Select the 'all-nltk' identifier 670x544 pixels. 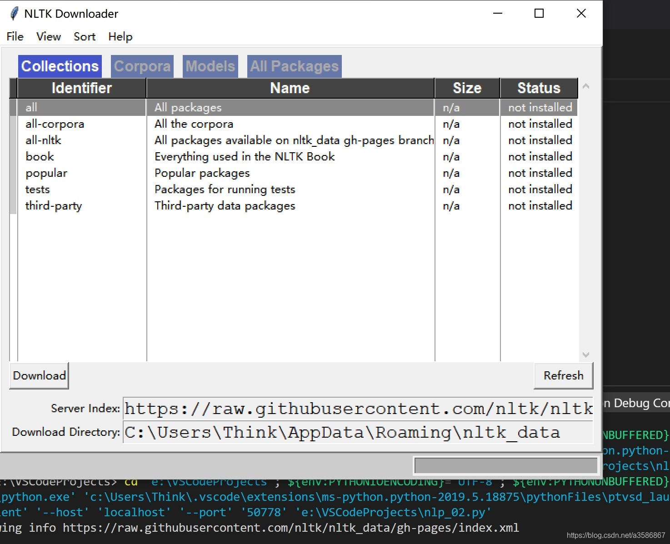43,140
